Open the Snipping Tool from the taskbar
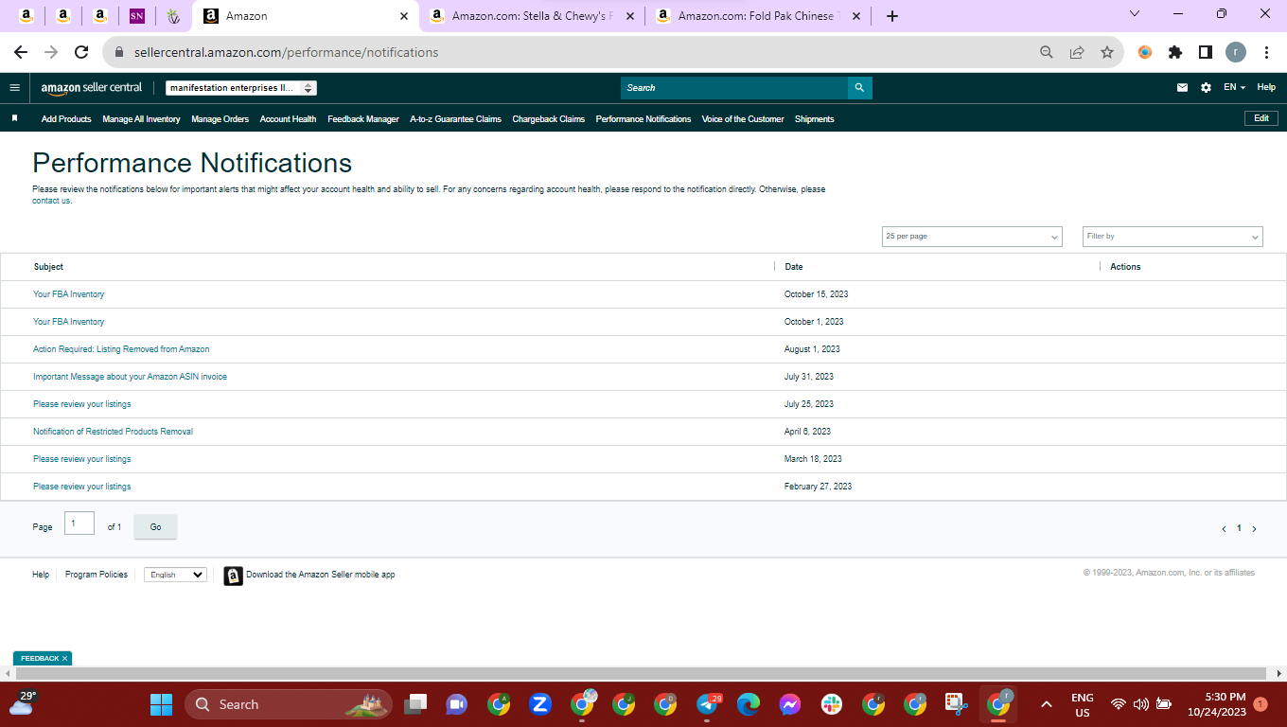Image resolution: width=1287 pixels, height=727 pixels. [x=957, y=704]
